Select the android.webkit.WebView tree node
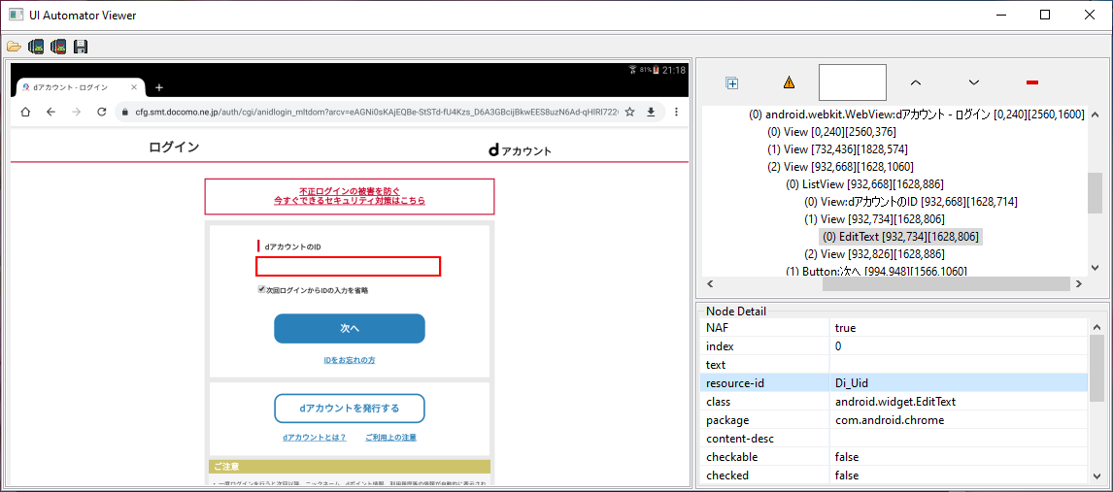Viewport: 1113px width, 492px height. [x=917, y=115]
